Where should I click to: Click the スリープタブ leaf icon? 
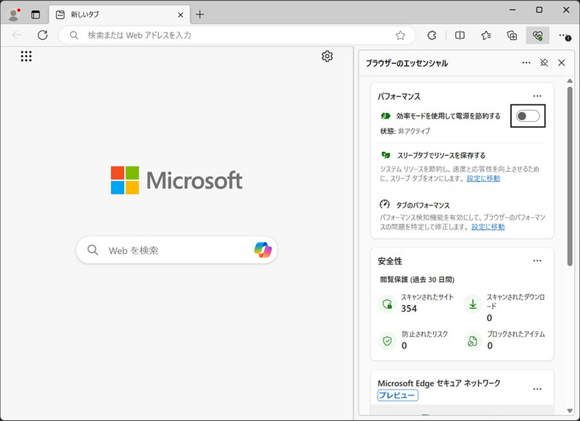386,155
